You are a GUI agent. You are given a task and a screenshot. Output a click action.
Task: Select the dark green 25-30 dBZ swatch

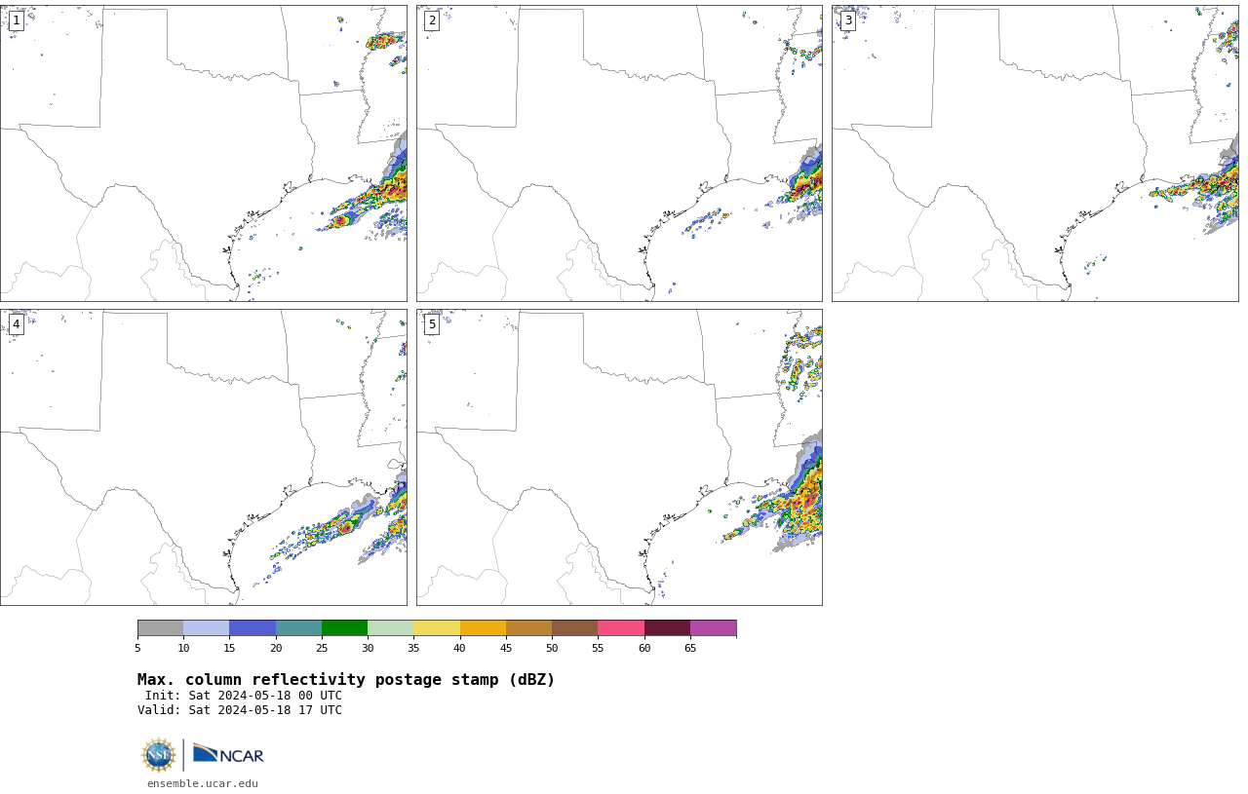[344, 627]
